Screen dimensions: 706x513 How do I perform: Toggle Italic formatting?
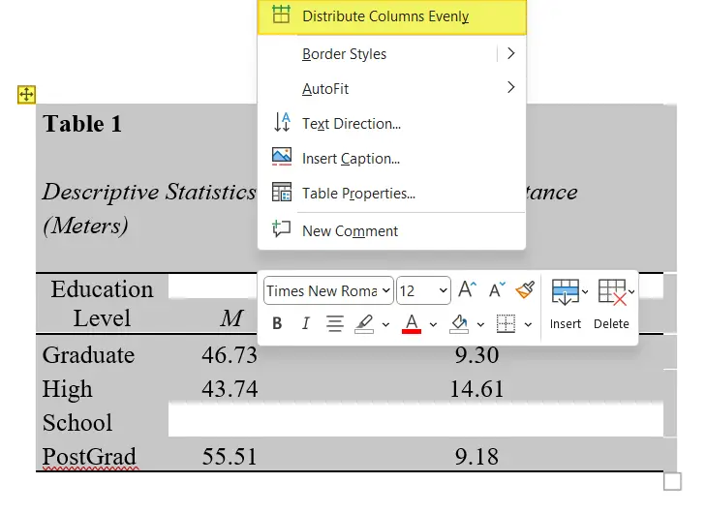point(306,323)
